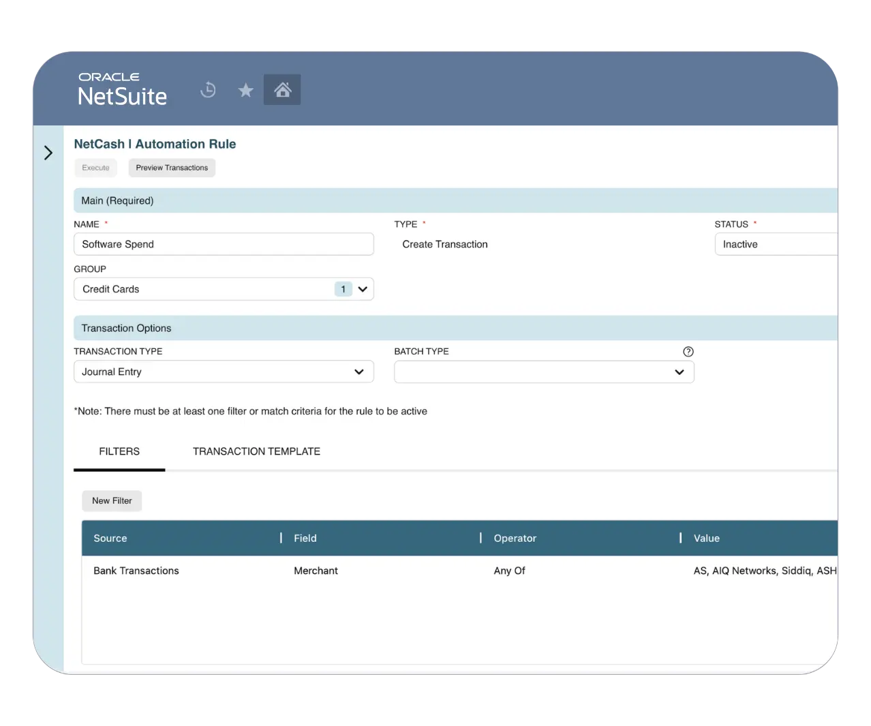The image size is (871, 726).
Task: Select the Any Of operator cell
Action: coord(509,571)
